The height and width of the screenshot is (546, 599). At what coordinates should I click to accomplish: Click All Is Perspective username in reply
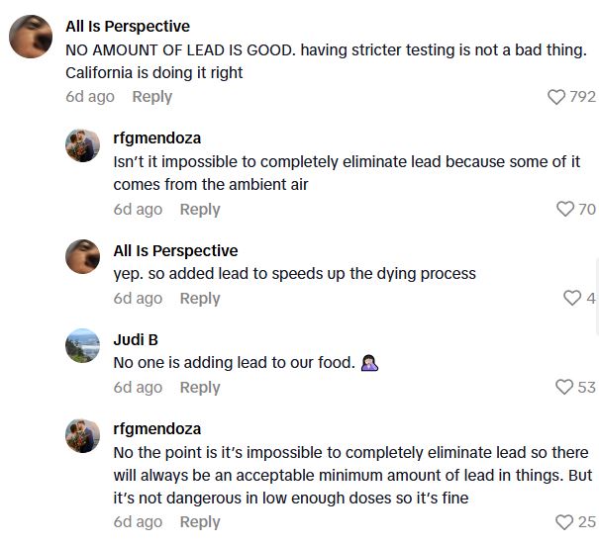point(175,251)
